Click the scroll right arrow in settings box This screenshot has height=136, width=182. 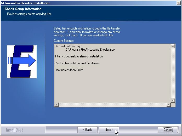pos(169,105)
